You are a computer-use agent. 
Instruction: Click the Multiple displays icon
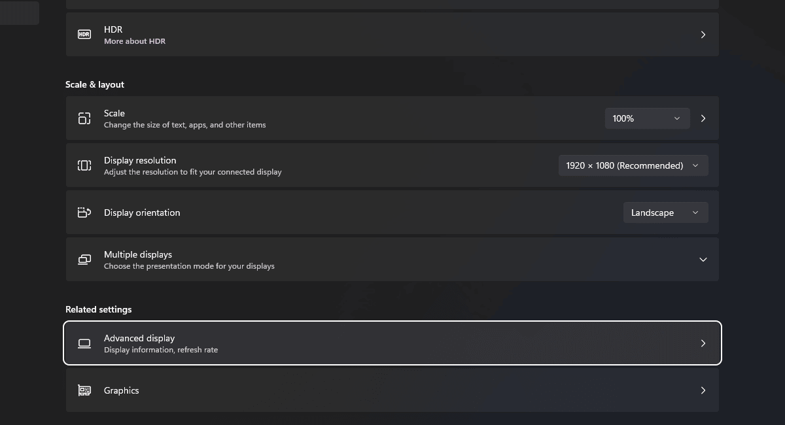[84, 260]
